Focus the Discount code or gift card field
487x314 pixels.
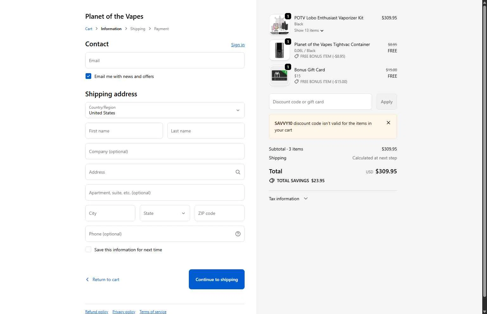coord(320,102)
